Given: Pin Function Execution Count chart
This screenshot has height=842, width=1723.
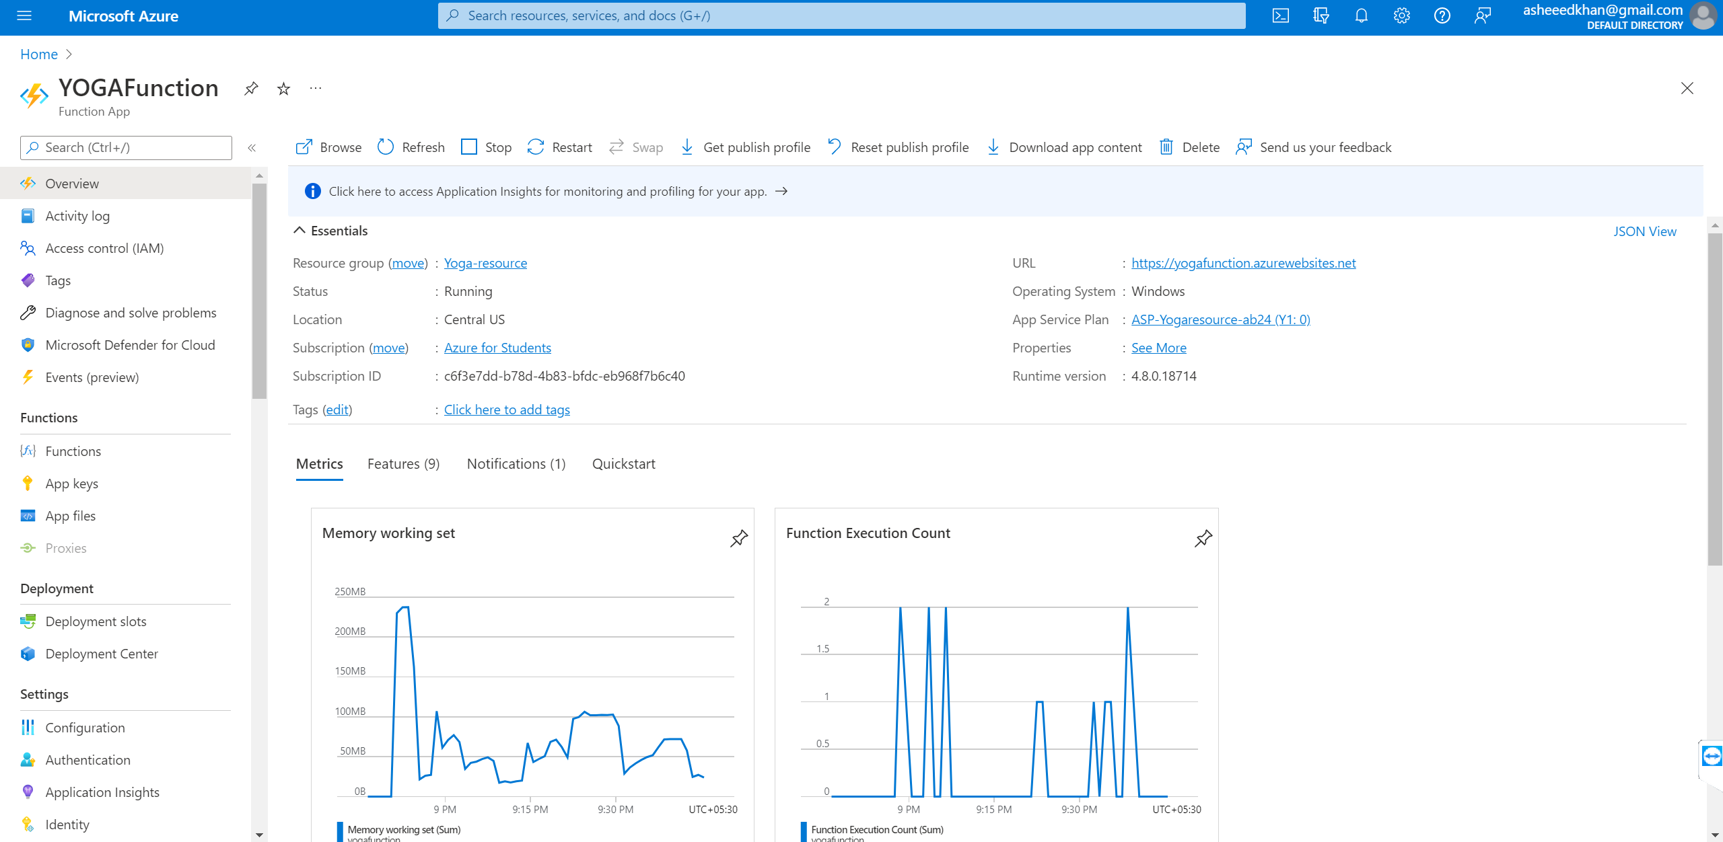Looking at the screenshot, I should pos(1203,538).
